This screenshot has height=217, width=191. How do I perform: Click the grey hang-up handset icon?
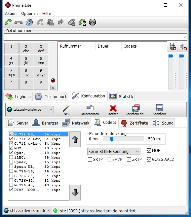(x=19, y=22)
